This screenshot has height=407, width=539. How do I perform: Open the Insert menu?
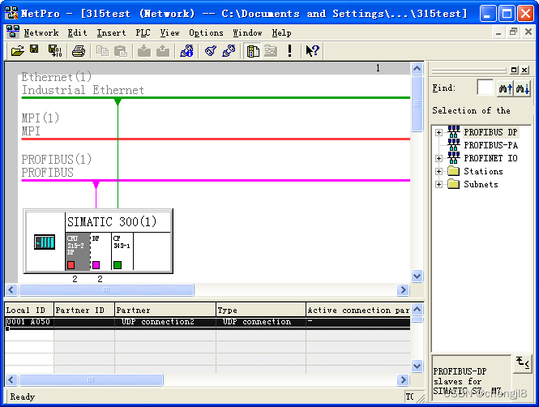click(111, 32)
